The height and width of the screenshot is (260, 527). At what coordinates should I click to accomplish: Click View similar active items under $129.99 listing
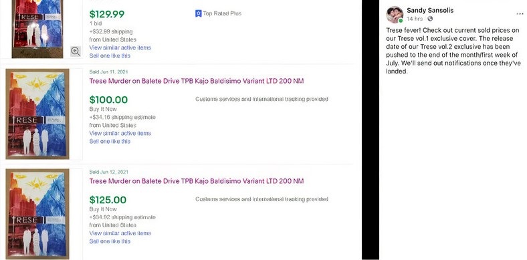coord(120,47)
